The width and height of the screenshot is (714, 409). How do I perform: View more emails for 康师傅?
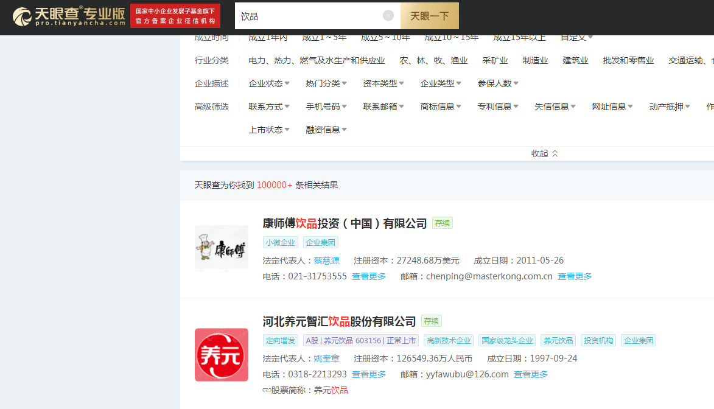tap(575, 276)
